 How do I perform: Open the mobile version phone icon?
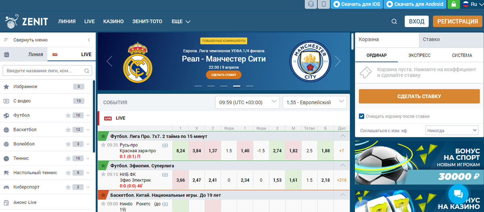[x=323, y=4]
